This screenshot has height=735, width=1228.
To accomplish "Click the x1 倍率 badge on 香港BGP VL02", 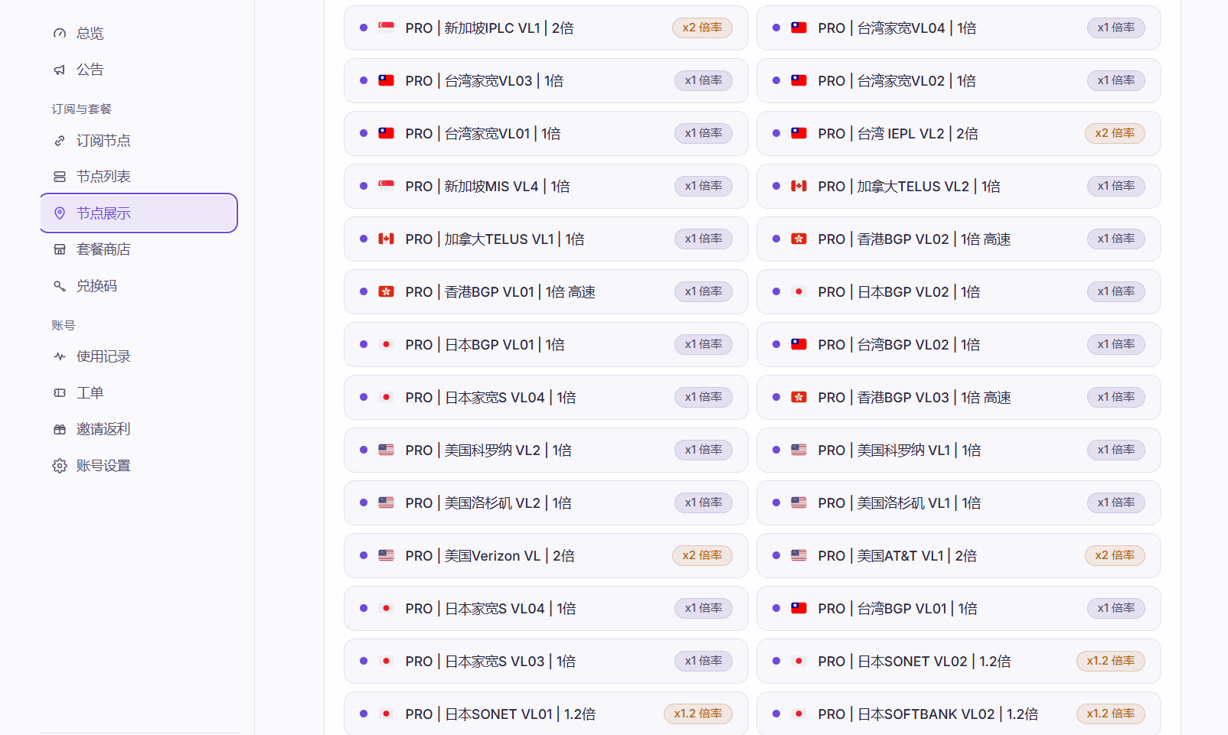I will click(x=1116, y=239).
